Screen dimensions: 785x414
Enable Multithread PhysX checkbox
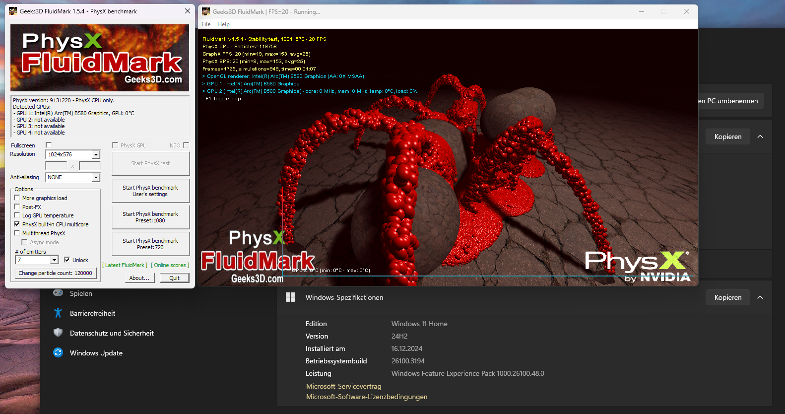17,233
